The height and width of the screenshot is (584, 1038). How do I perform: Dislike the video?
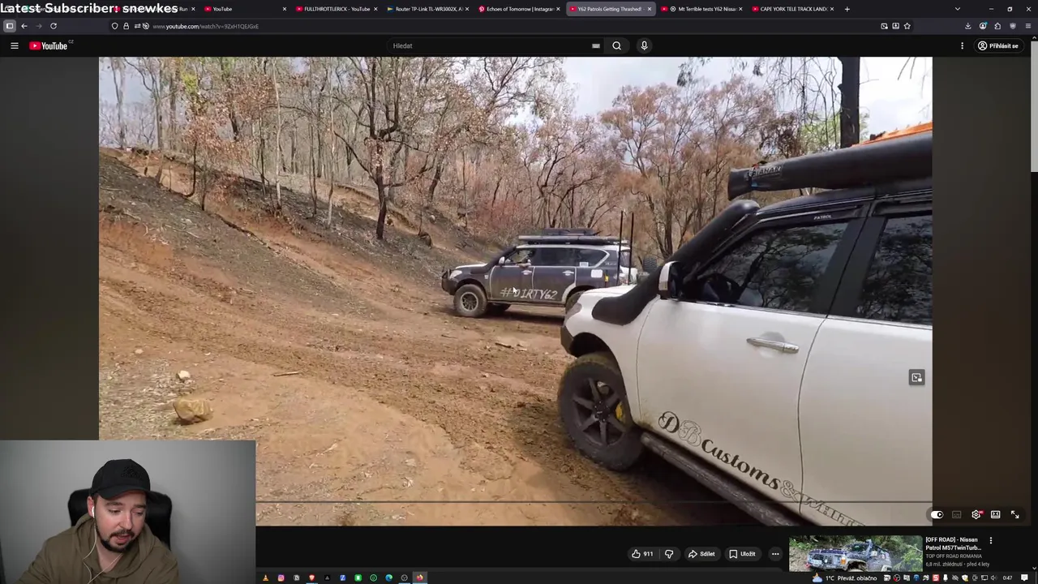point(669,554)
